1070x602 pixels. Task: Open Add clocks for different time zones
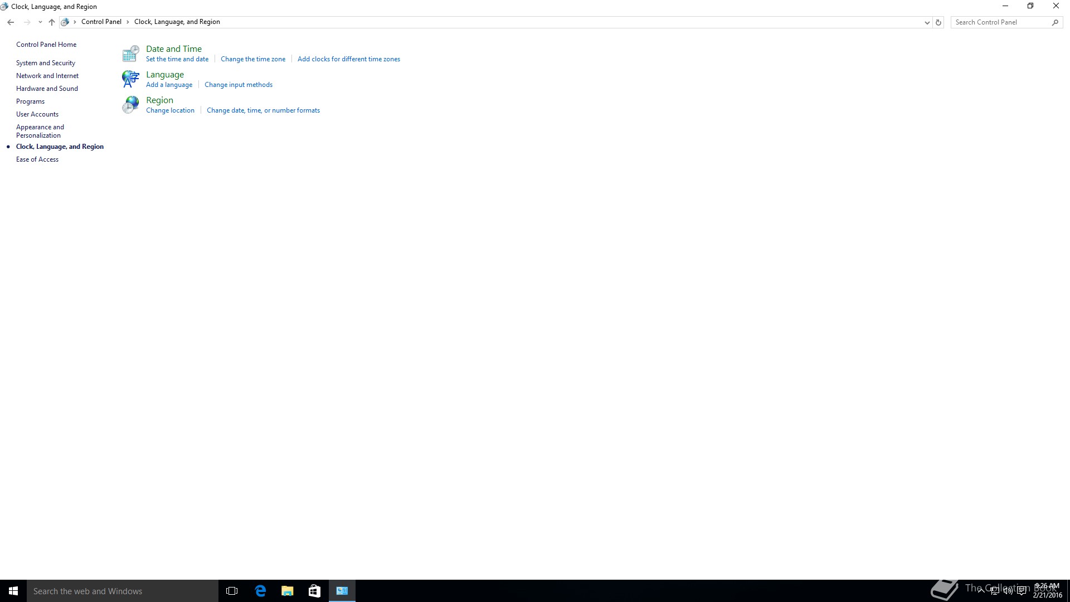(x=349, y=59)
